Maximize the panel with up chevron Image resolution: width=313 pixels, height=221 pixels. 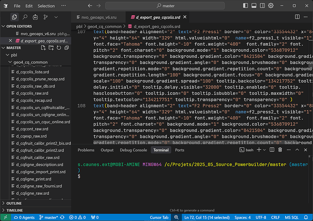(297, 150)
